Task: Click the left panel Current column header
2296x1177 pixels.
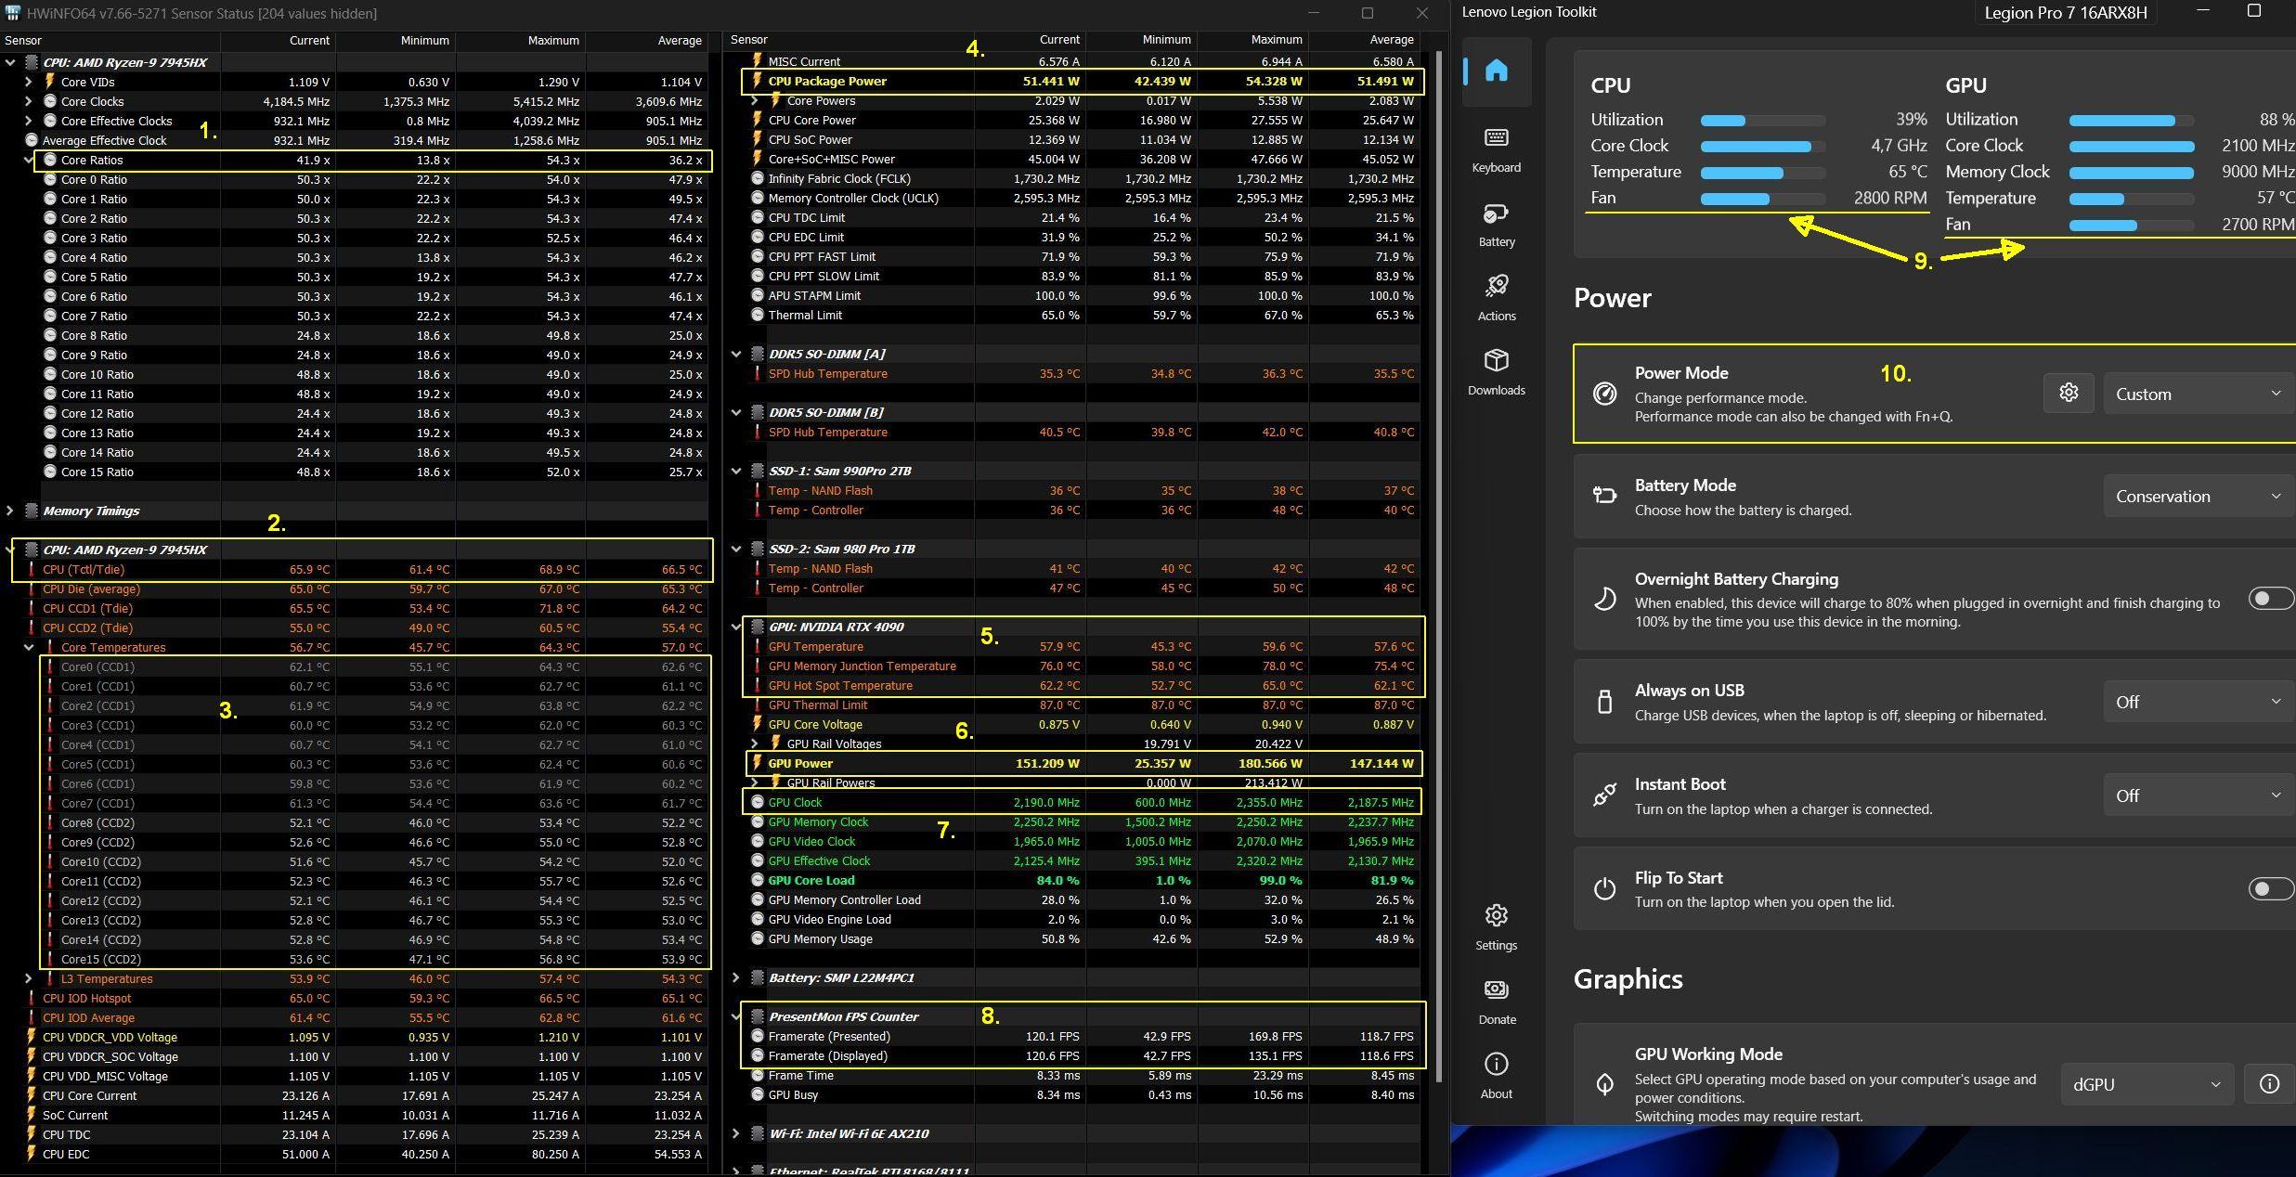Action: click(x=279, y=41)
